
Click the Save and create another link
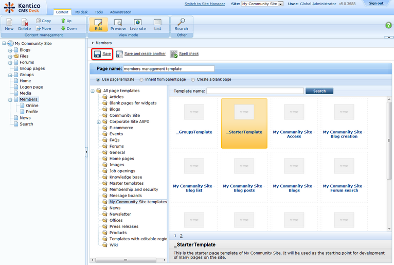coord(145,54)
